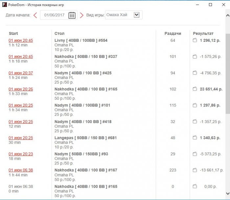Go to previous date with left arrow
The width and height of the screenshot is (230, 200).
(35, 15)
